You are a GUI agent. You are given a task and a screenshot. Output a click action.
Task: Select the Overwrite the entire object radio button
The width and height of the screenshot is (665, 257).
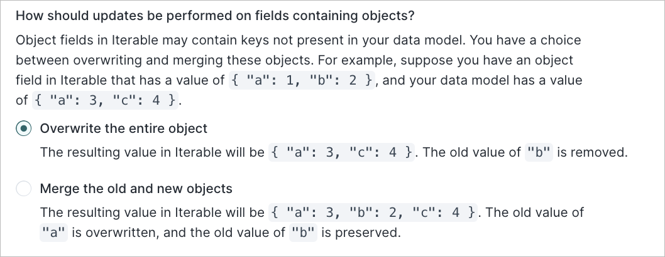point(23,128)
